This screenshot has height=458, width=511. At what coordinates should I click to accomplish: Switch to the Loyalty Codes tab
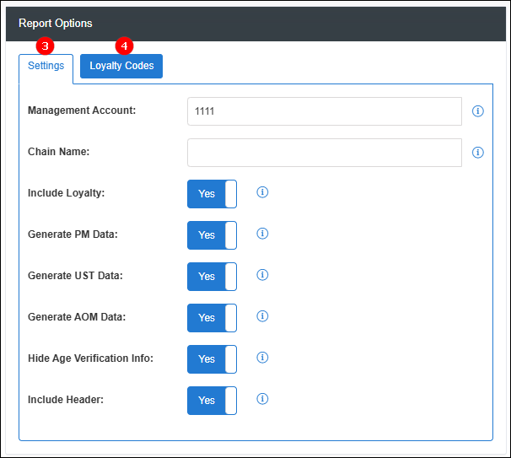pos(121,66)
